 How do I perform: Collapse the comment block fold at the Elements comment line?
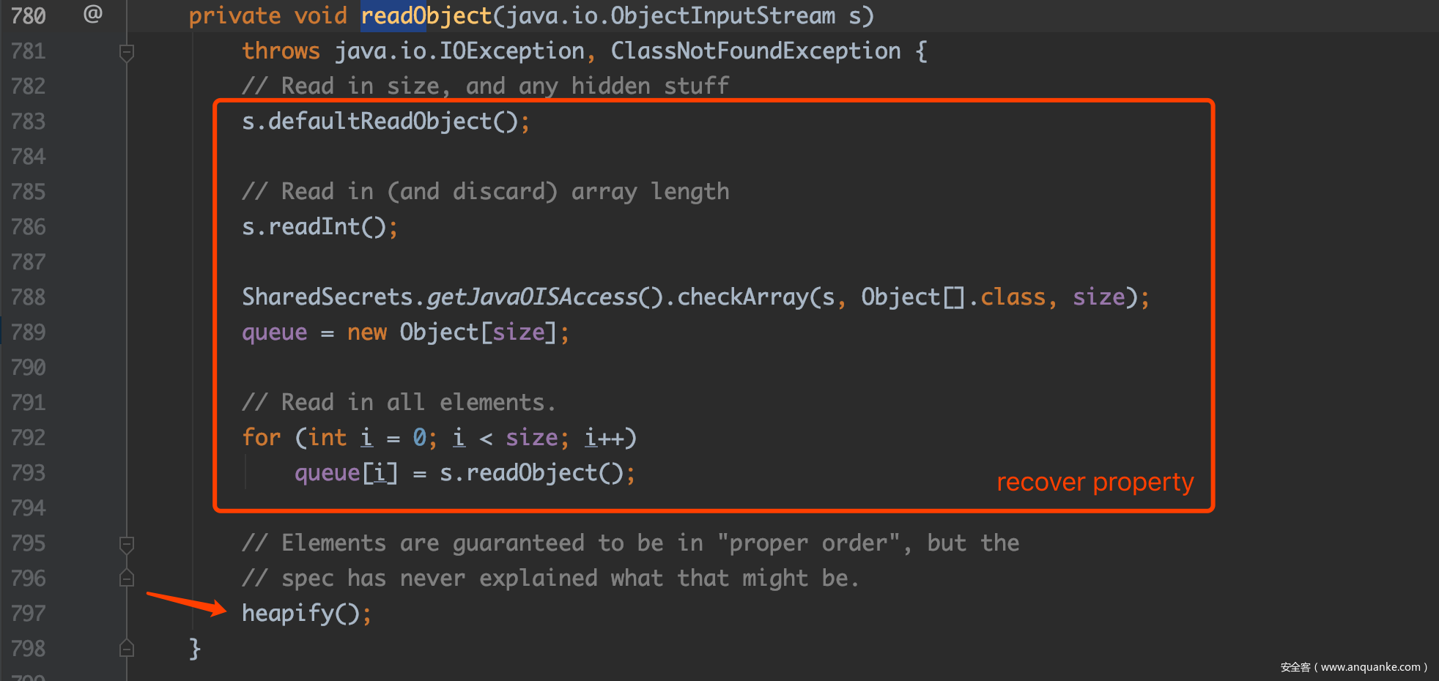pos(127,545)
